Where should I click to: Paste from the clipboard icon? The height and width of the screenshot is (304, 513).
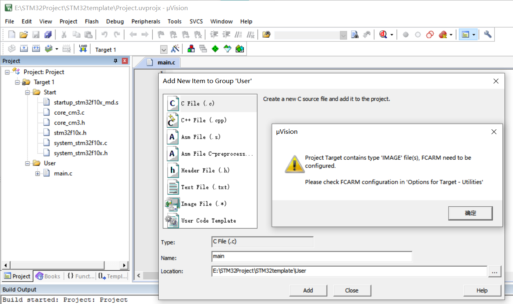88,35
